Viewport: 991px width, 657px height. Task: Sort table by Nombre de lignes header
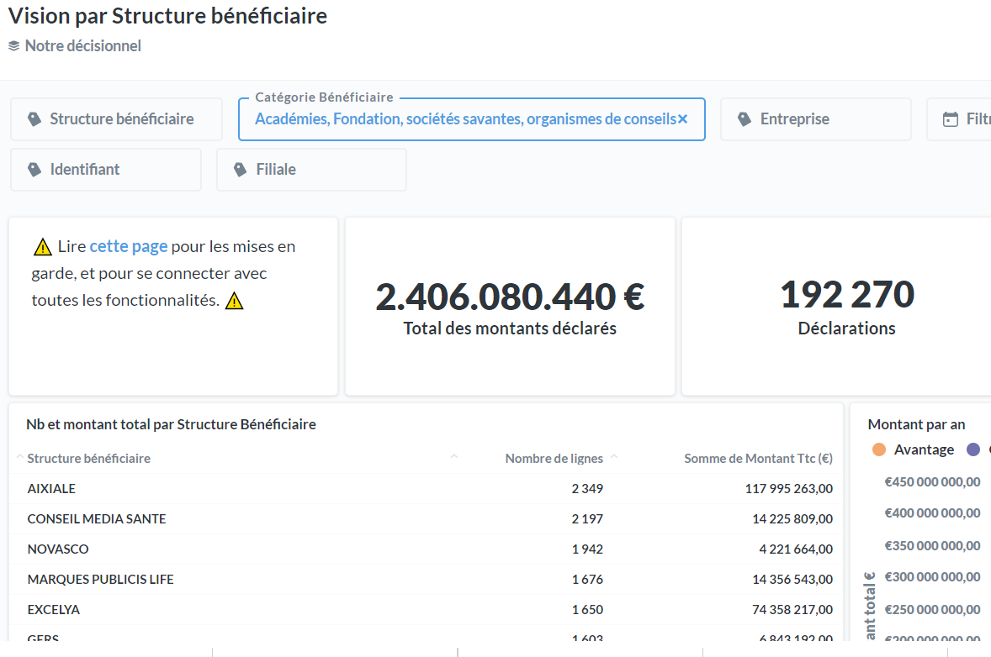pos(554,459)
